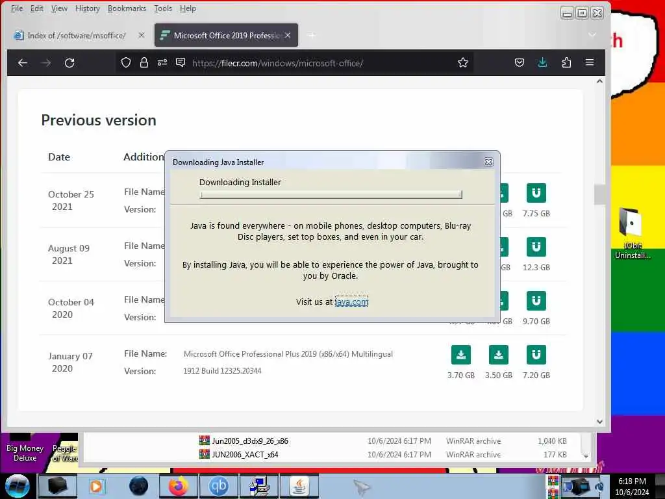Open the Bookmarks menu
This screenshot has height=499, width=665.
[x=127, y=8]
